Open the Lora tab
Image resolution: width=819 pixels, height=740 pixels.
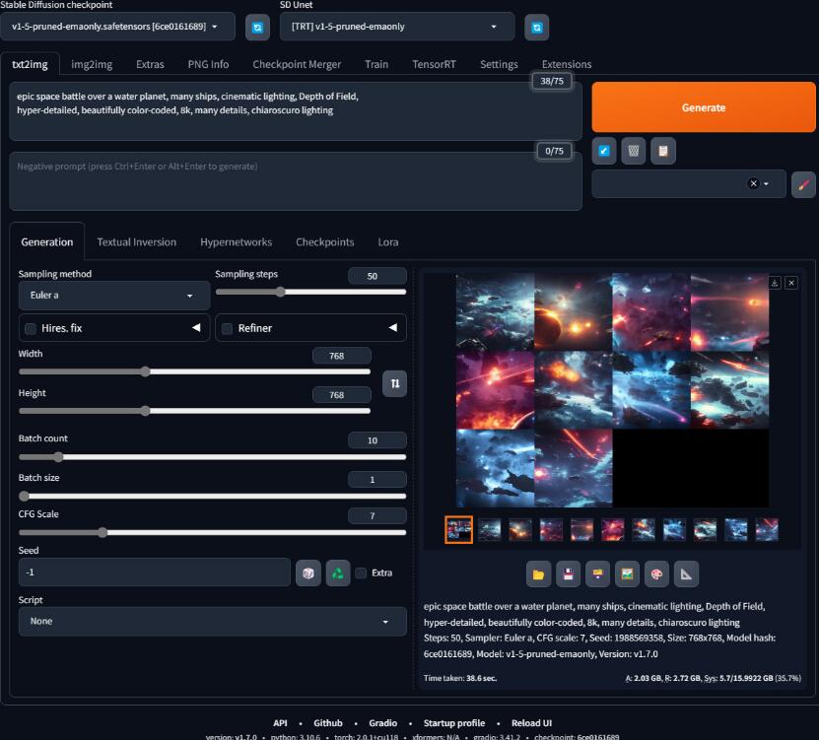[387, 241]
